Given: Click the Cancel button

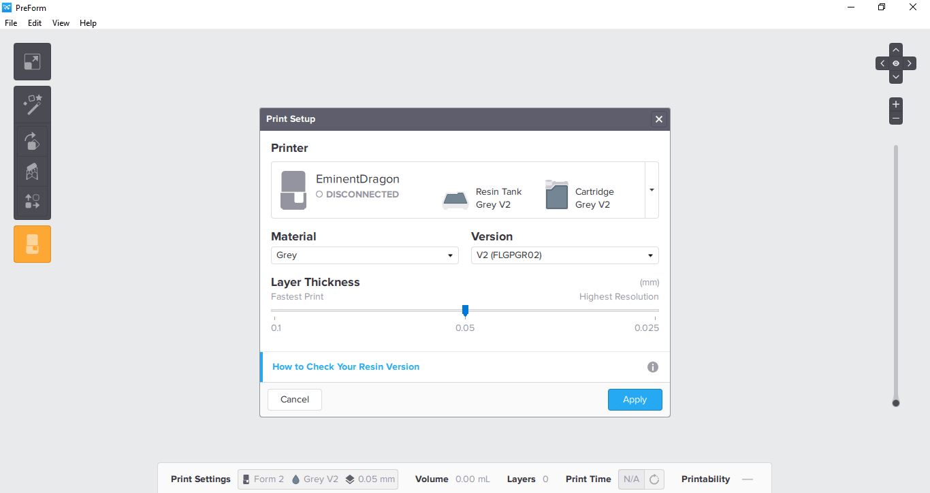Looking at the screenshot, I should [295, 400].
